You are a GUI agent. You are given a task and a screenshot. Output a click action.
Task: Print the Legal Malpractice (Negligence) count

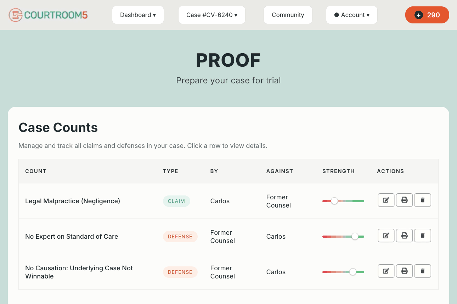[x=404, y=200]
